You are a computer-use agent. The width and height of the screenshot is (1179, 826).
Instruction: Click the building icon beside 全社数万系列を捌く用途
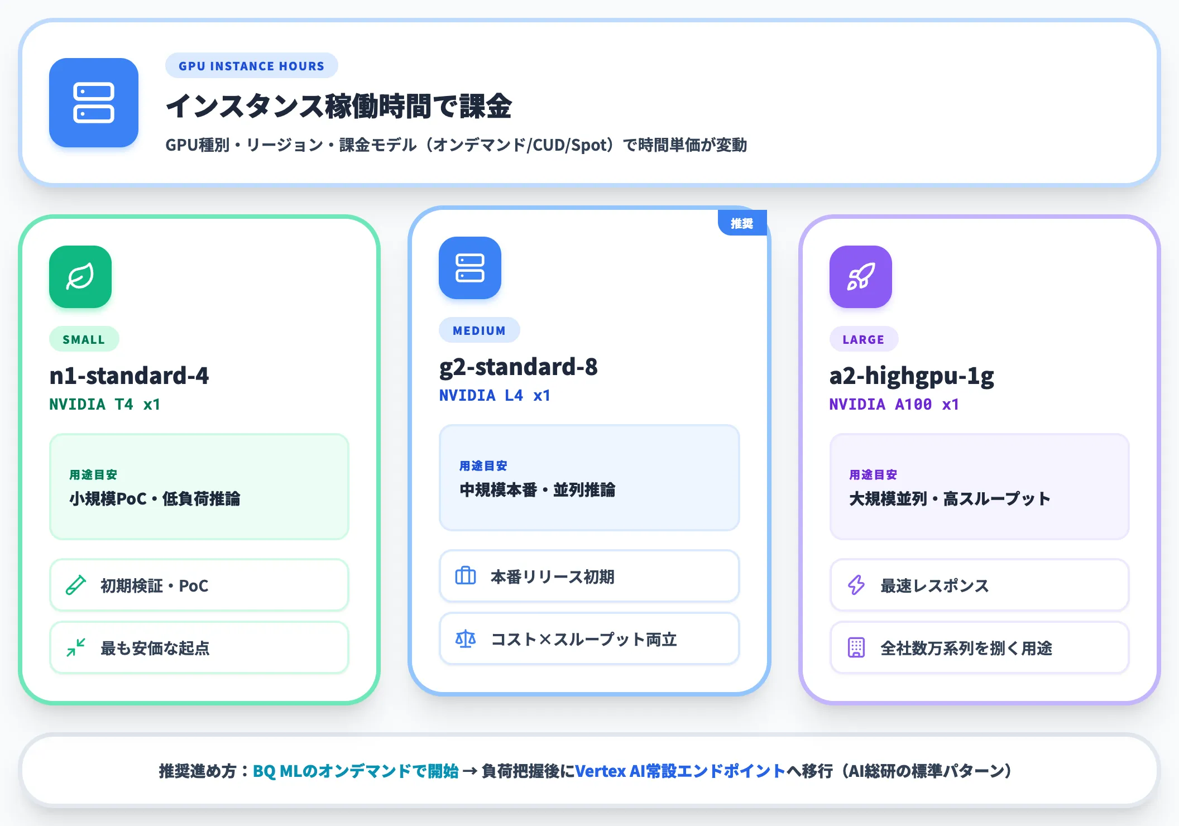coord(856,648)
